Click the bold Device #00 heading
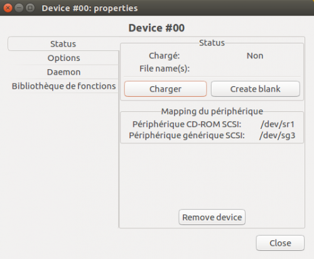Viewport: 314px width, 259px height. pyautogui.click(x=156, y=28)
